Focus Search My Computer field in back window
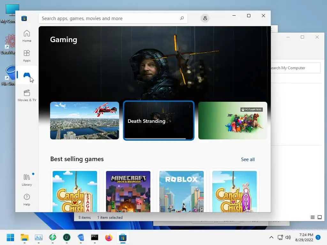Image resolution: width=327 pixels, height=245 pixels. pos(296,68)
